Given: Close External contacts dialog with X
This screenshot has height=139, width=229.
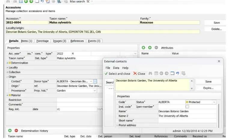Looking at the screenshot, I should coord(219,61).
